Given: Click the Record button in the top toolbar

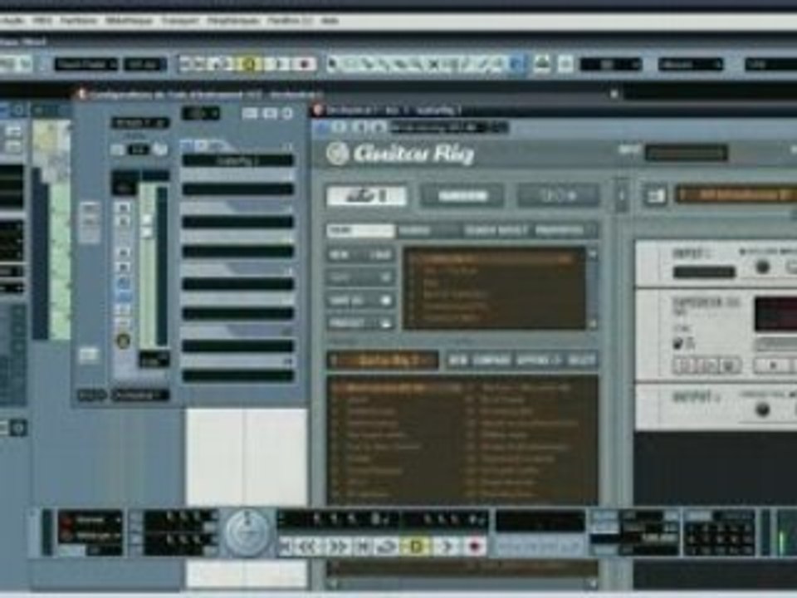Looking at the screenshot, I should 305,64.
